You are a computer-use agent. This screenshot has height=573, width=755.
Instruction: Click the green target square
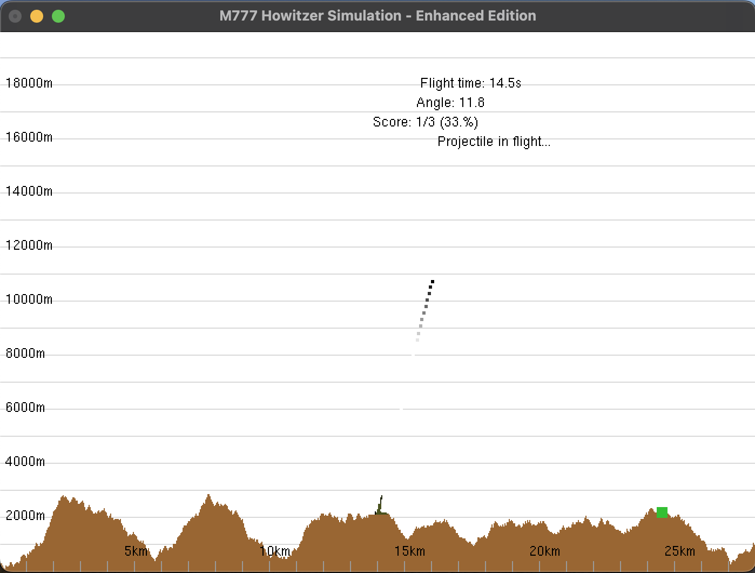tap(662, 512)
